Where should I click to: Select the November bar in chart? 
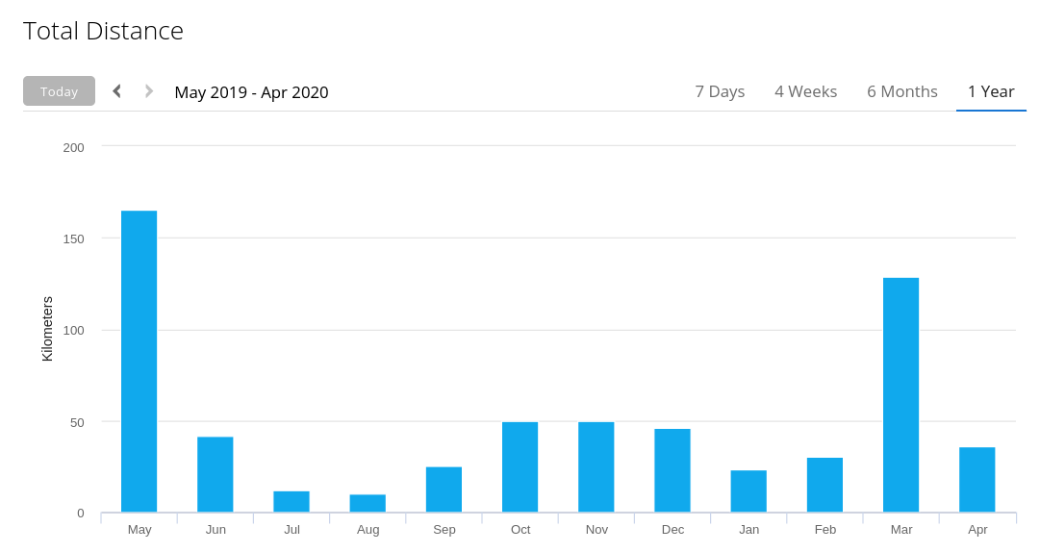coord(596,467)
